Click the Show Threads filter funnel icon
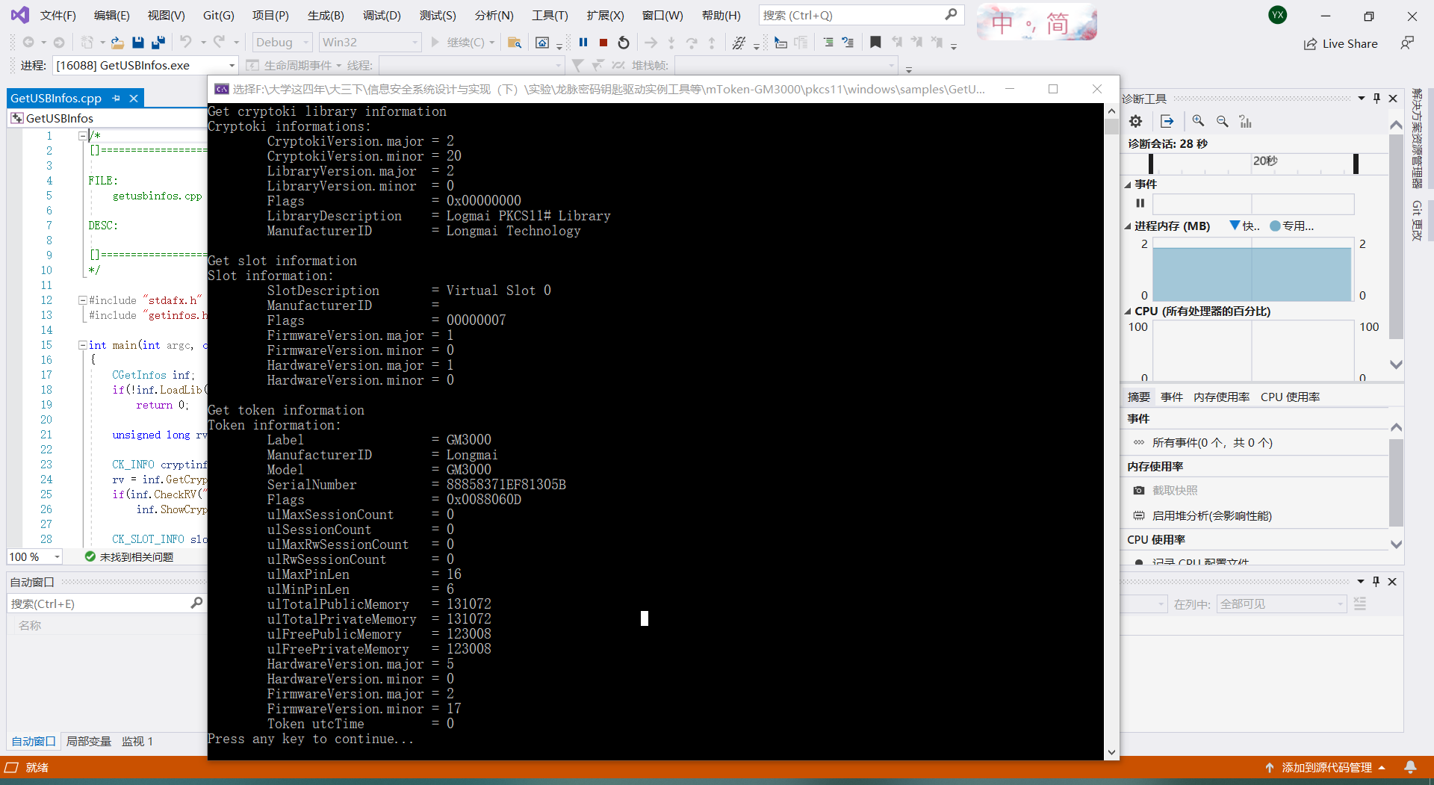This screenshot has height=785, width=1434. pyautogui.click(x=577, y=66)
